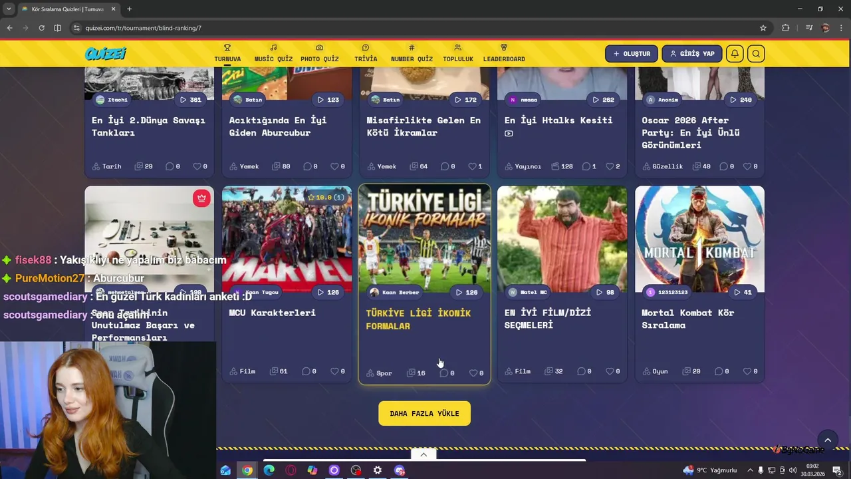Viewport: 851px width, 479px height.
Task: Go to Music Quiz section
Action: click(x=273, y=53)
